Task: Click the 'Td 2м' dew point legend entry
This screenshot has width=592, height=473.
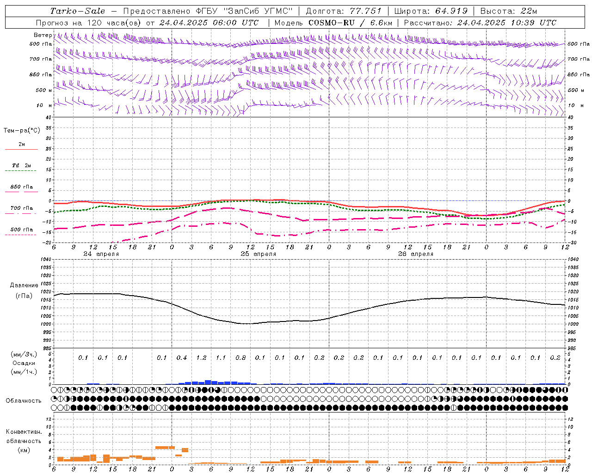Action: [22, 165]
